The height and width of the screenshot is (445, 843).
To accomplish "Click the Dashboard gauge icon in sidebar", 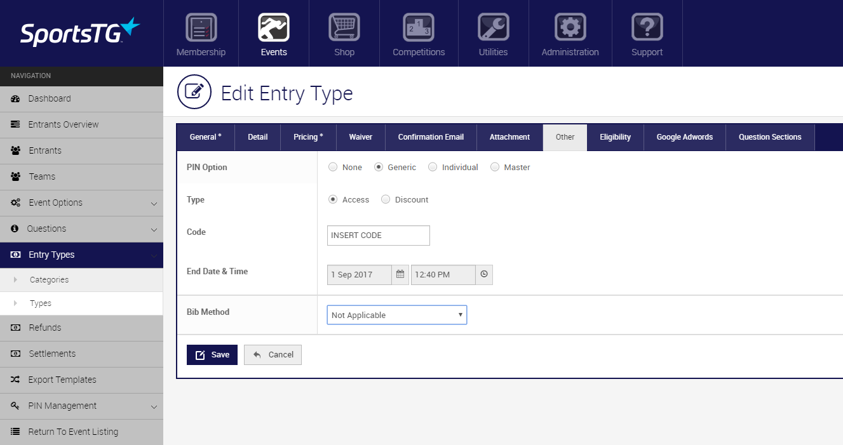I will pyautogui.click(x=15, y=99).
